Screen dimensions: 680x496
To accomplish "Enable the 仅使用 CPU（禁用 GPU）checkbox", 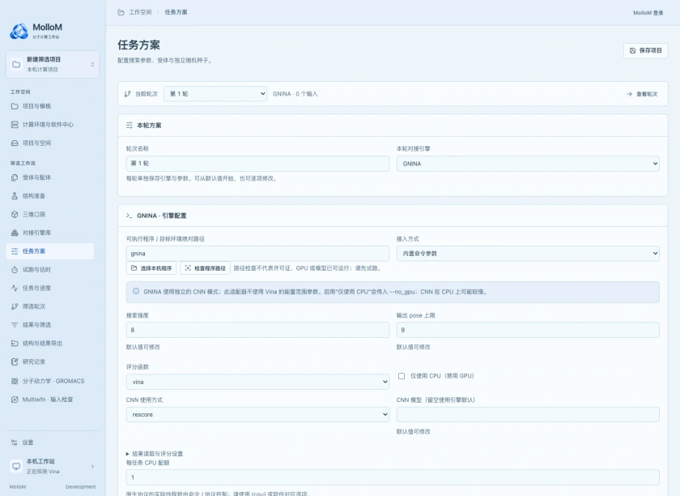I will point(402,376).
